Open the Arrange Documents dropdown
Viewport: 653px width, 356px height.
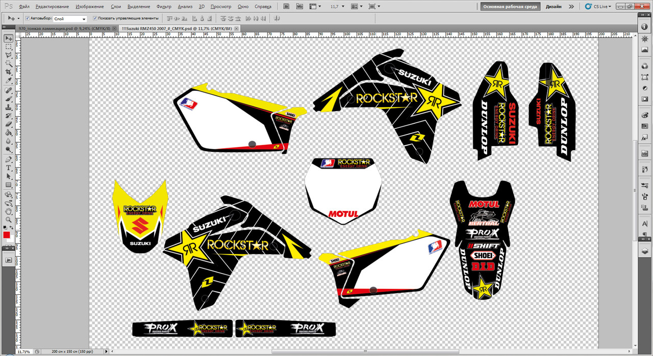click(357, 7)
